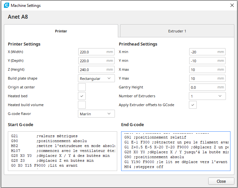Click inside the End G-code text area

(175, 151)
